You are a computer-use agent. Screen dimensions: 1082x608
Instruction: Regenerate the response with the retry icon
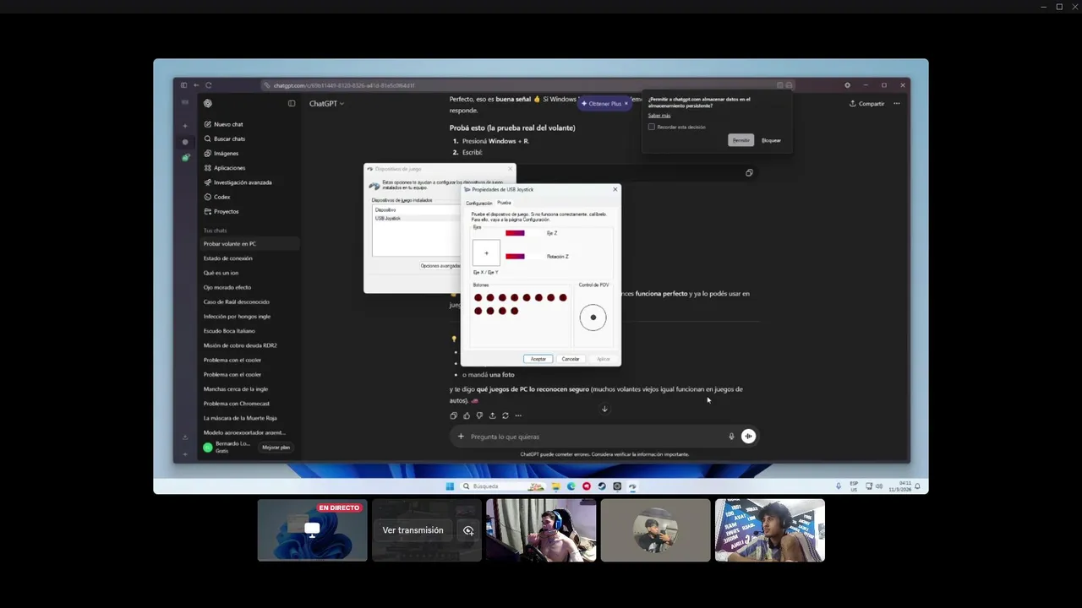pos(505,415)
